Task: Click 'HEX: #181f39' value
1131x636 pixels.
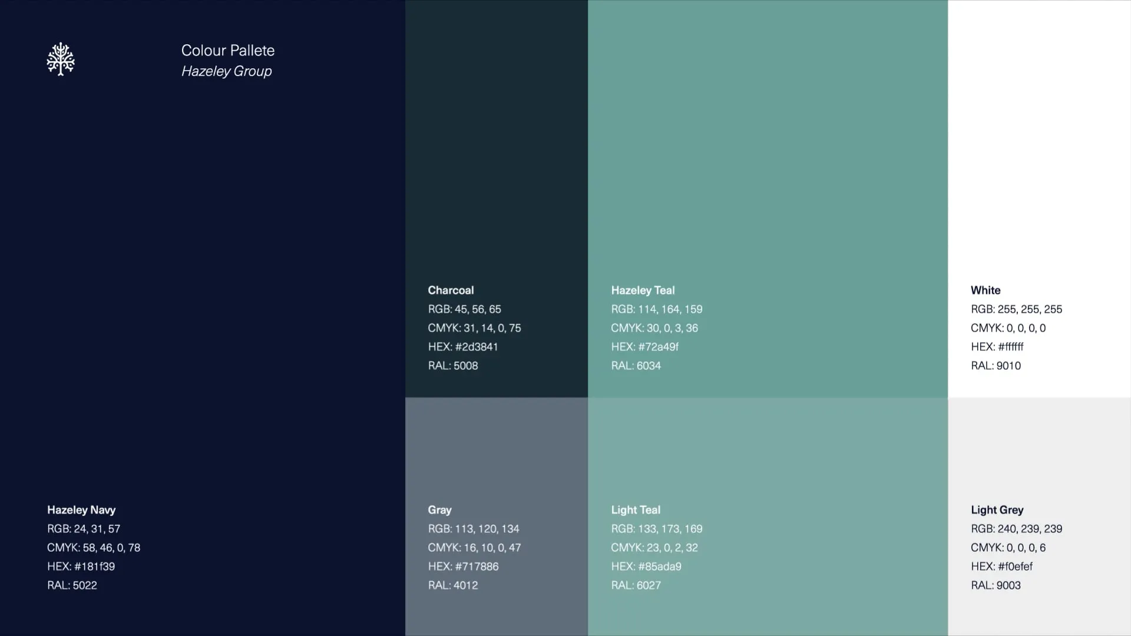Action: (81, 567)
